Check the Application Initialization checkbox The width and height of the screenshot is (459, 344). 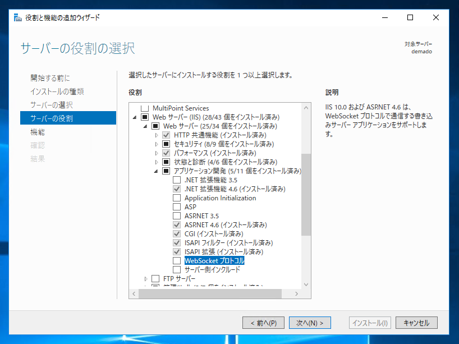(177, 198)
